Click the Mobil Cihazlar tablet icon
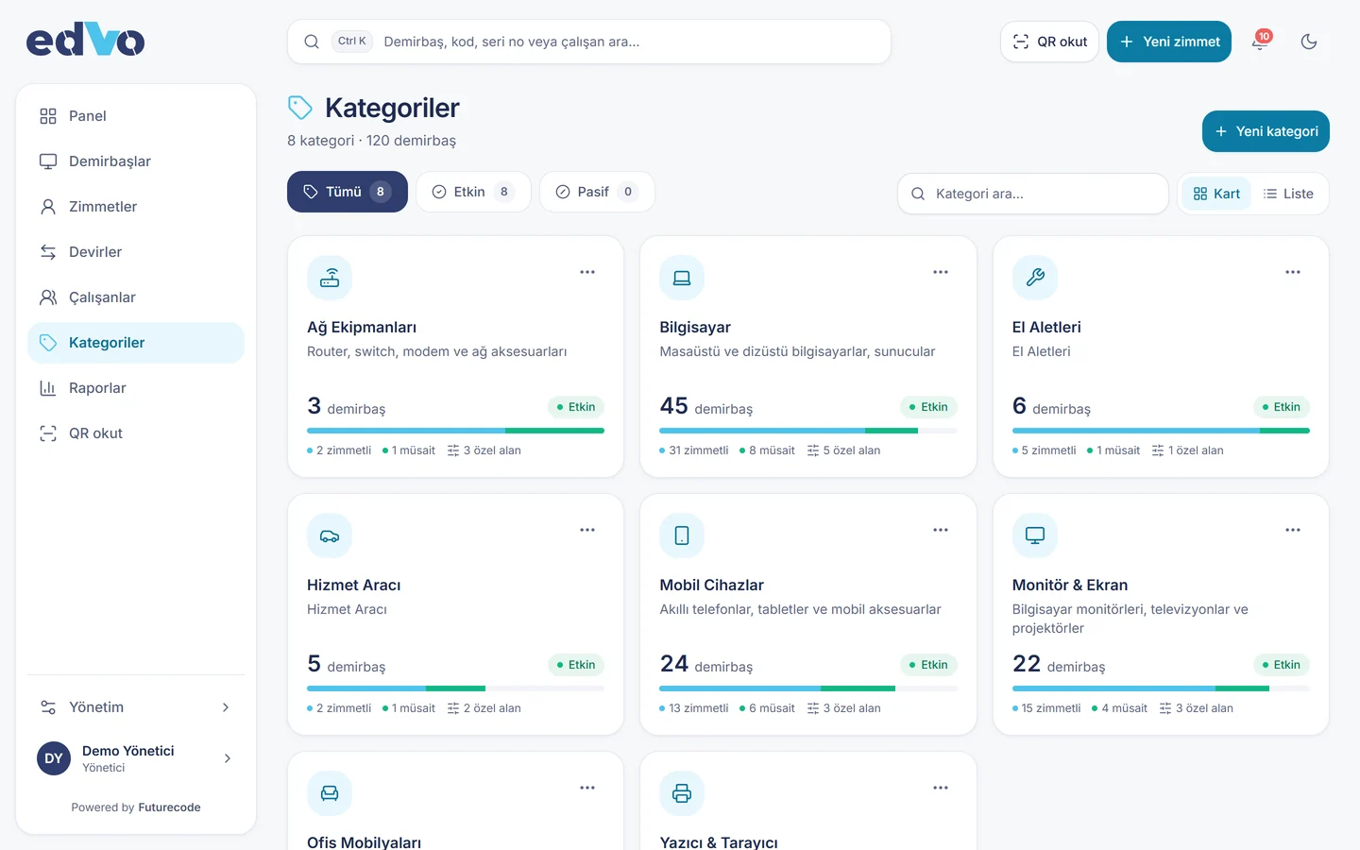Viewport: 1360px width, 850px height. pos(682,535)
